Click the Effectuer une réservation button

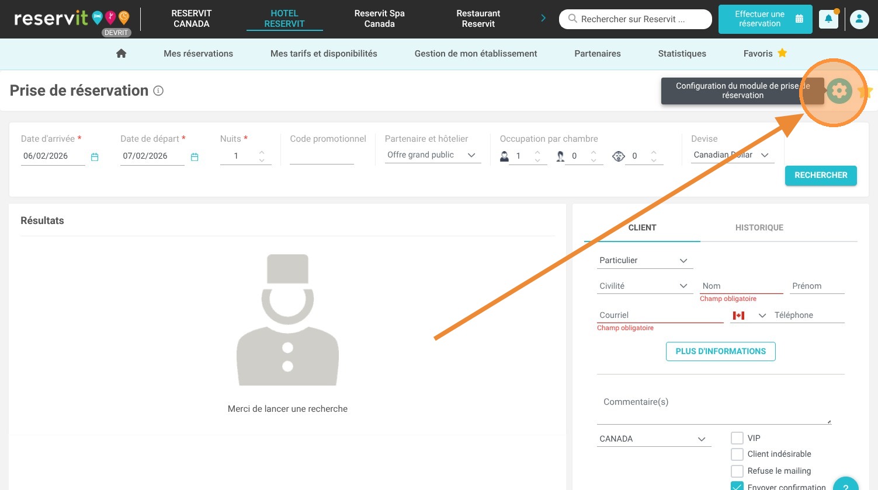(x=765, y=19)
